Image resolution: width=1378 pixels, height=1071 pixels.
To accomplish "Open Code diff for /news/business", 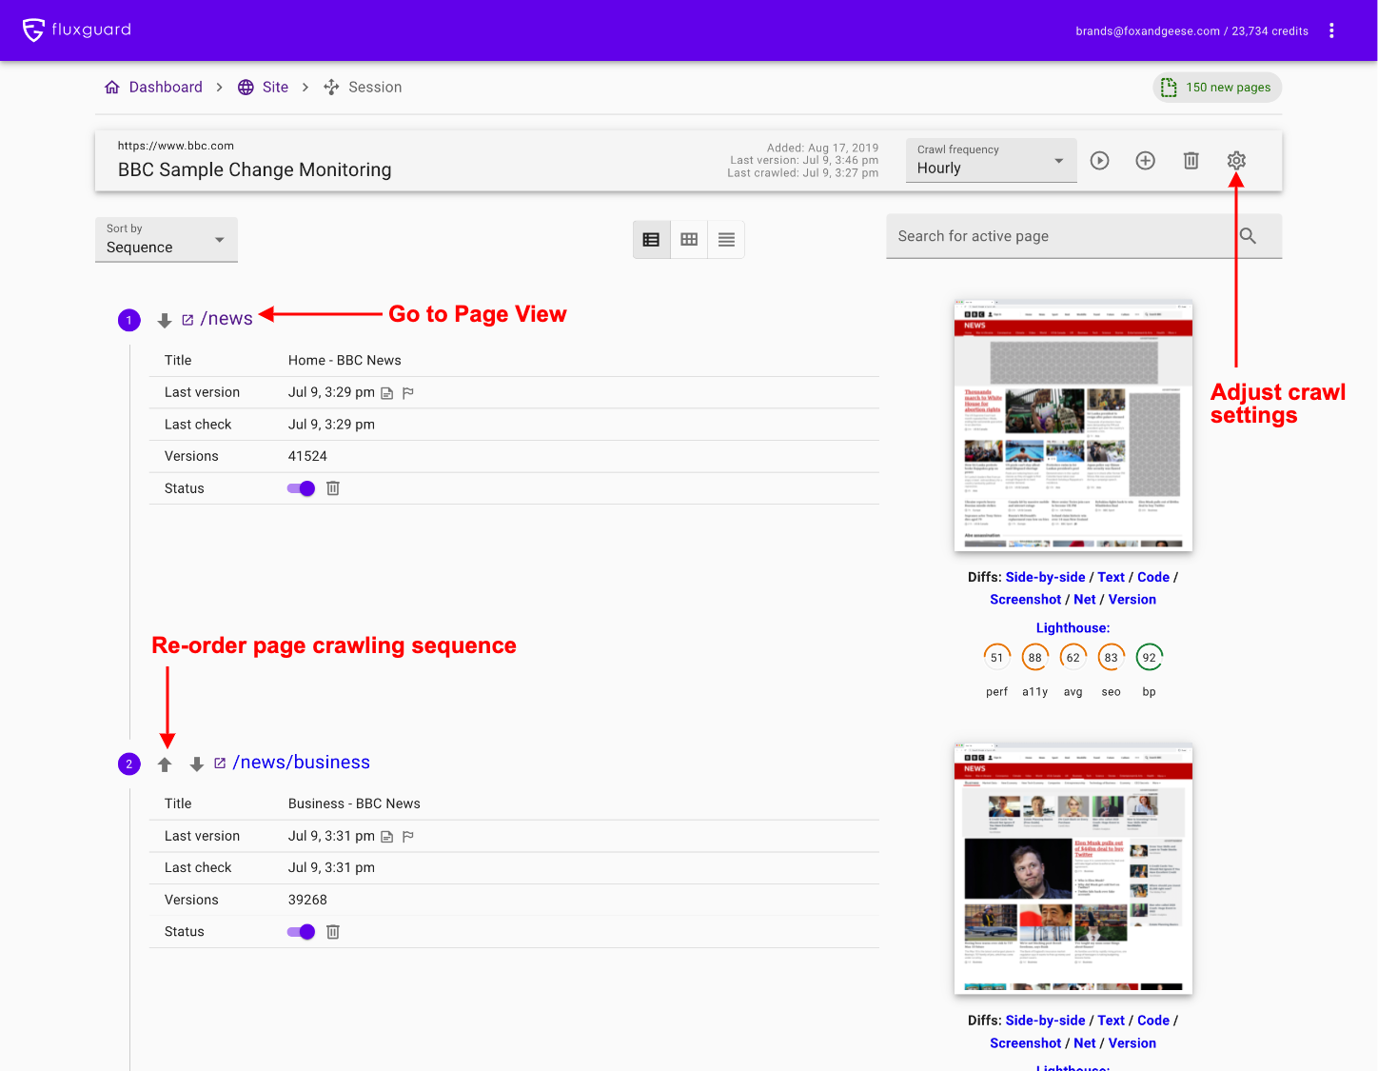I will click(x=1153, y=1021).
